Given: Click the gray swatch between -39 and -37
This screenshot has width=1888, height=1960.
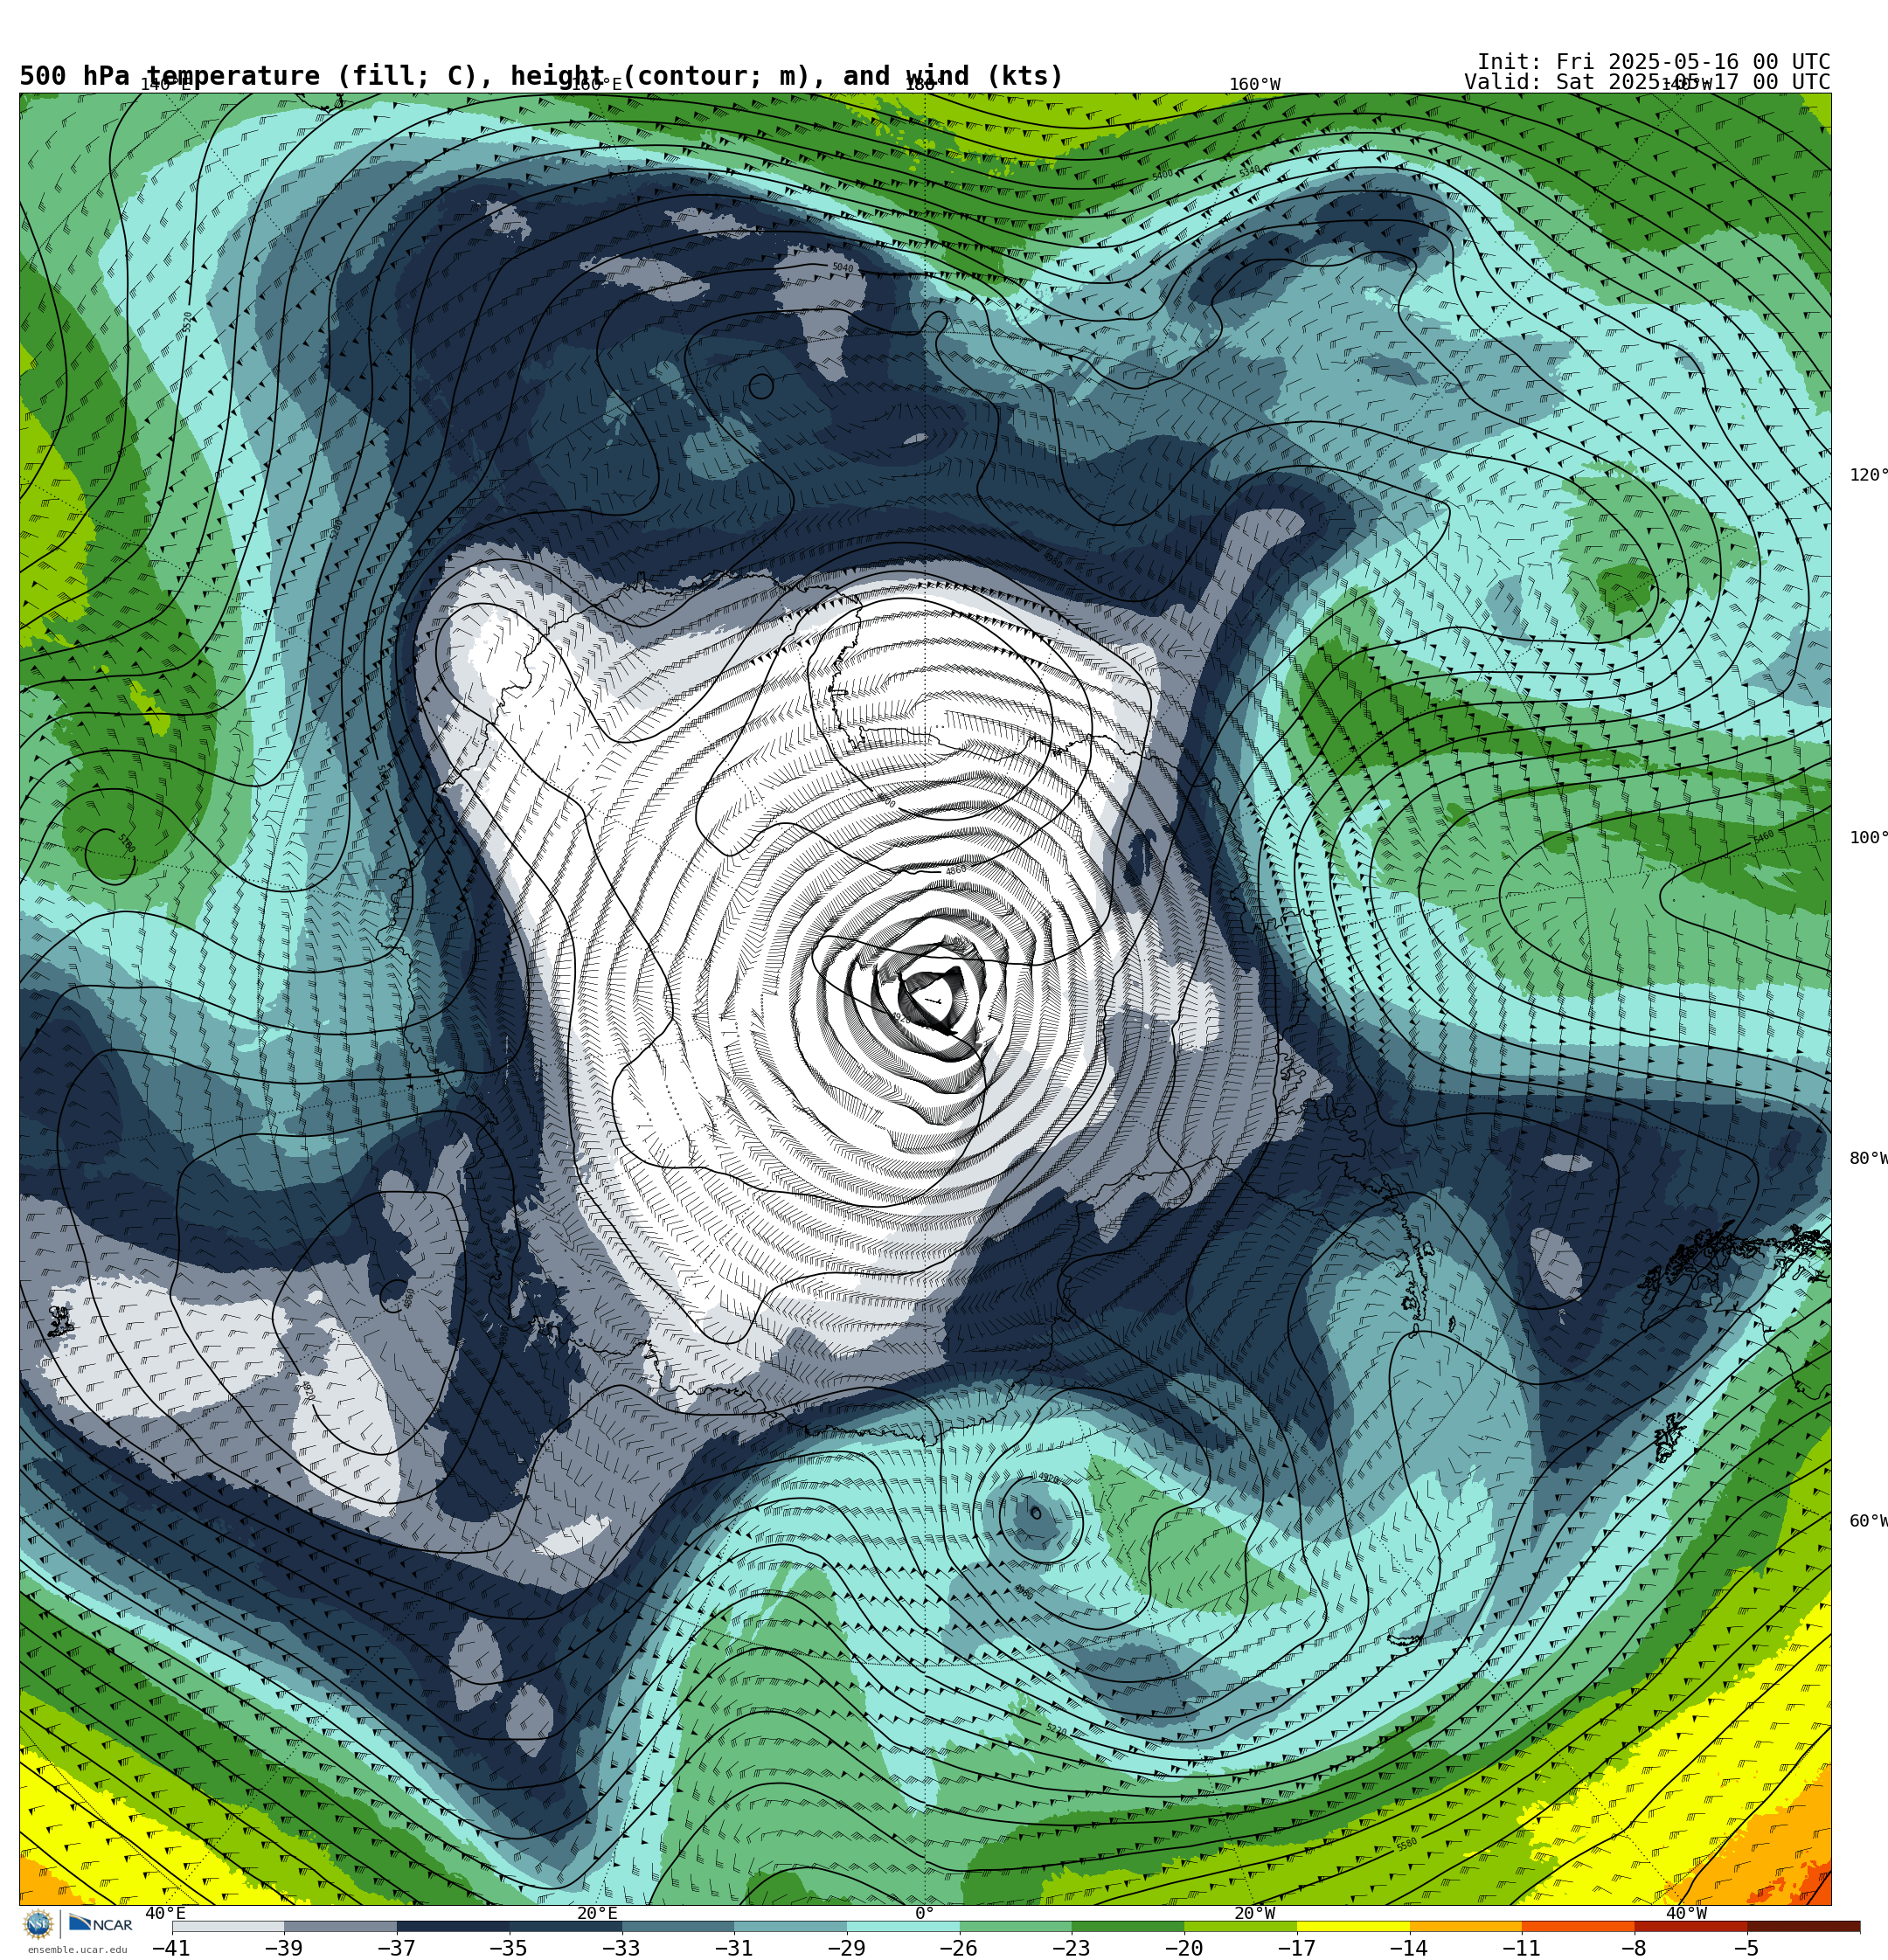Looking at the screenshot, I should coord(340,1926).
